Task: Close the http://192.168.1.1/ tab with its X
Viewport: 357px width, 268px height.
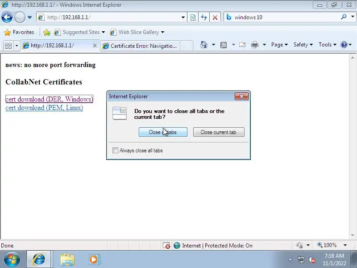Action: point(95,46)
